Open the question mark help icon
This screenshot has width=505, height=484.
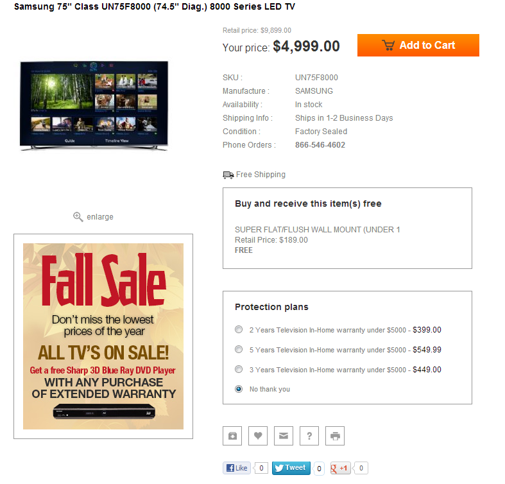coord(309,436)
